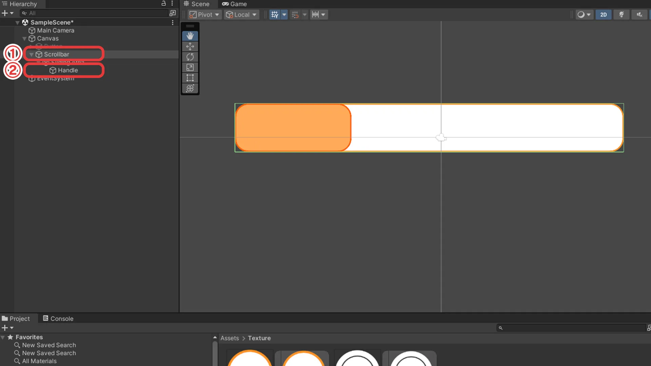The image size is (651, 366).
Task: Open Hierarchy panel more options menu
Action: (x=172, y=3)
